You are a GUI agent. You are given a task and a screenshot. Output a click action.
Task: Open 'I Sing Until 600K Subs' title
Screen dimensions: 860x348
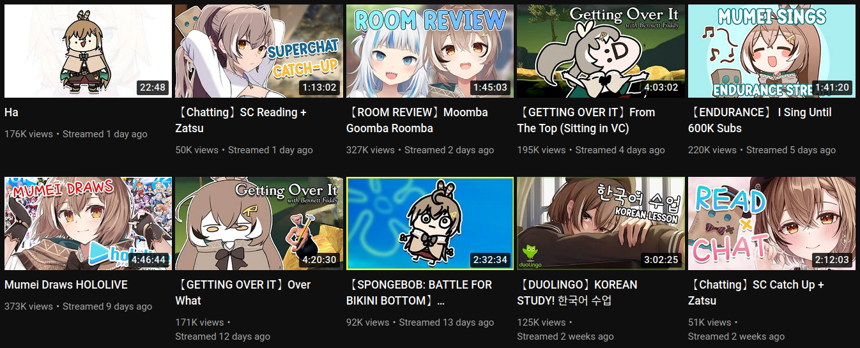[760, 120]
